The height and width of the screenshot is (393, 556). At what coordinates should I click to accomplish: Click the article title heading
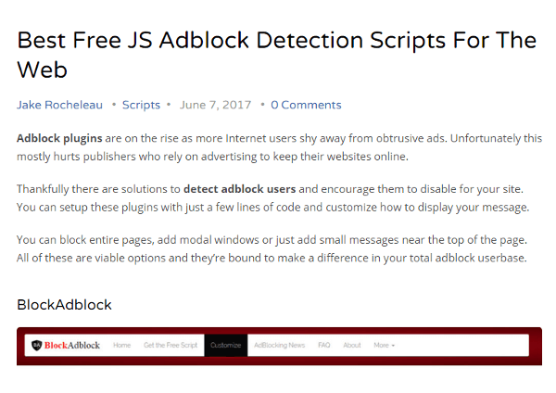276,55
